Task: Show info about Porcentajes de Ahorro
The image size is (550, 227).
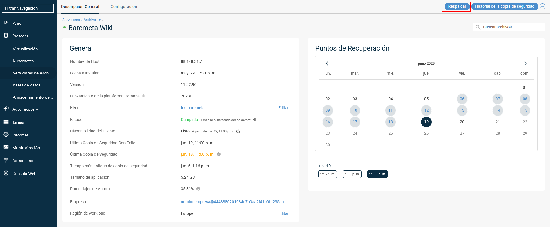Action: (198, 189)
